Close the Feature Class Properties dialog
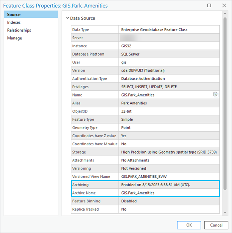 click(224, 6)
